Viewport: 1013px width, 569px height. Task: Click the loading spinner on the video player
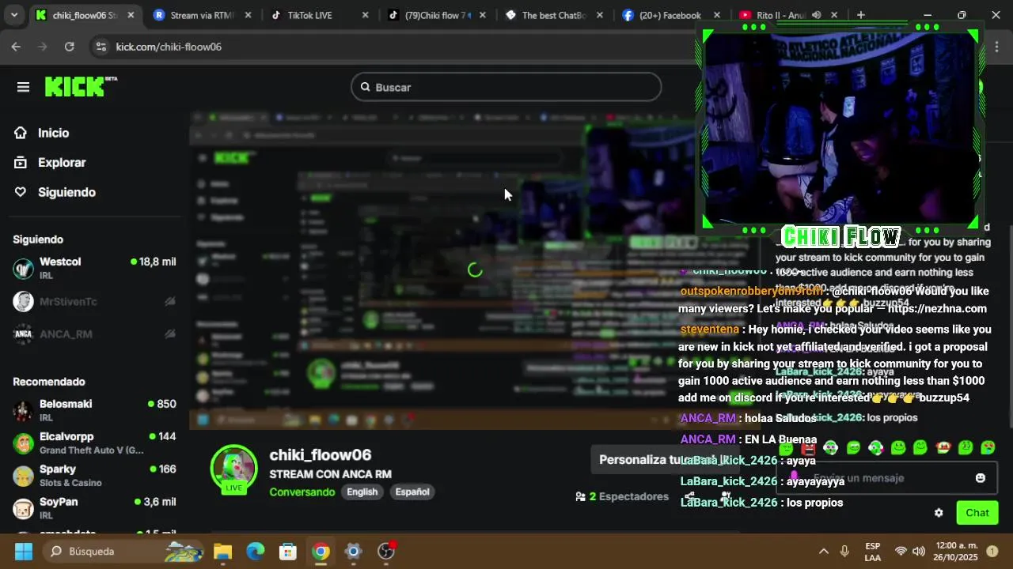coord(475,269)
